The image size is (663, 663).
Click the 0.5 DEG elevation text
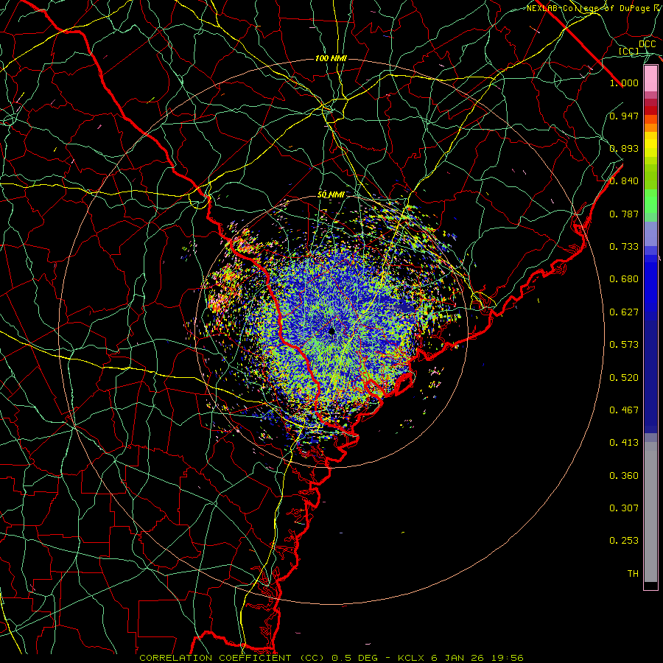pyautogui.click(x=355, y=658)
